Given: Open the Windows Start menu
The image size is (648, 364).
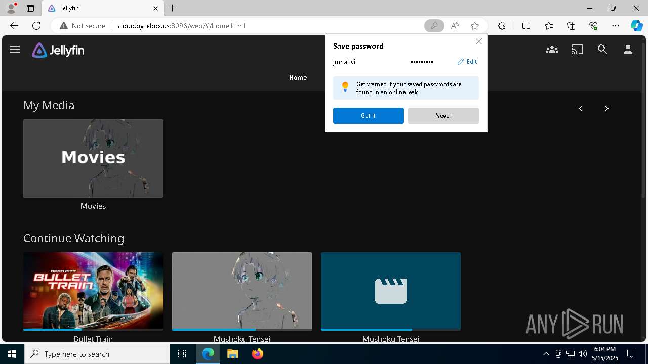Looking at the screenshot, I should pos(12,354).
